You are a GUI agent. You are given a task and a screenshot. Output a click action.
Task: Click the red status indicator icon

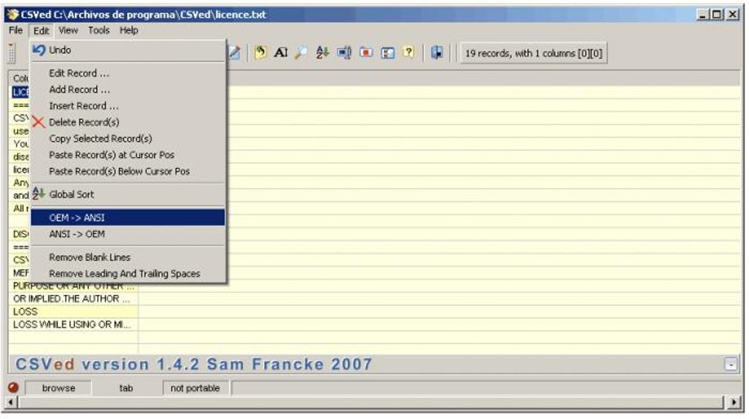click(13, 387)
